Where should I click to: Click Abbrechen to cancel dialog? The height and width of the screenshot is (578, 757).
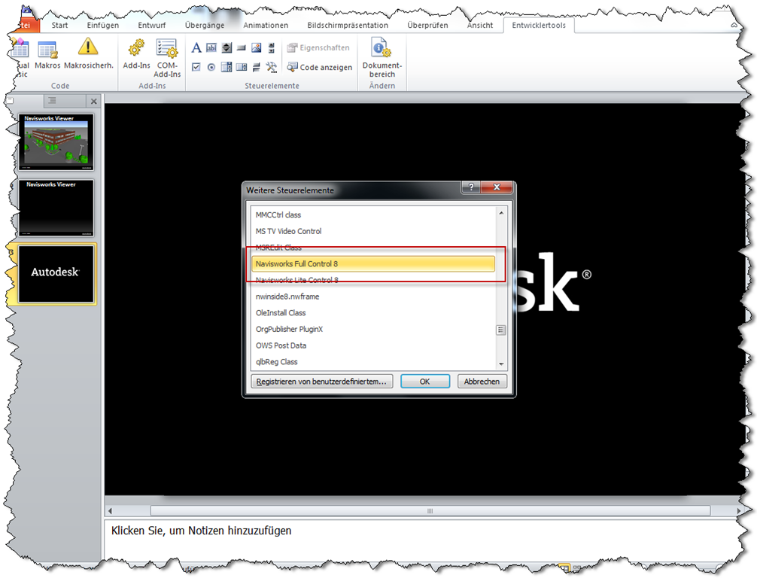pyautogui.click(x=482, y=382)
